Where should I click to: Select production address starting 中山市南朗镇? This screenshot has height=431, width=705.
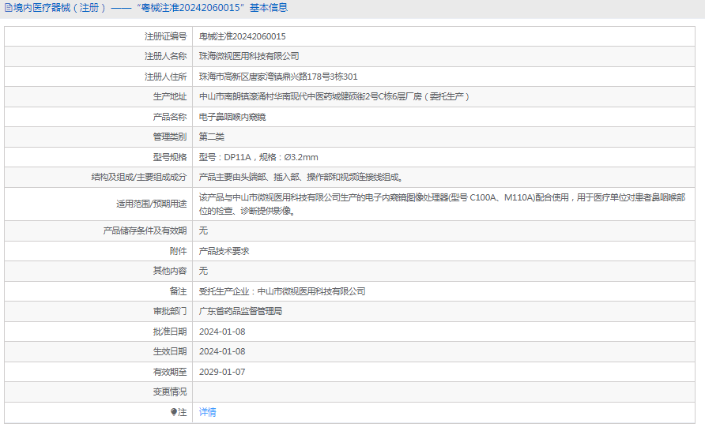(334, 96)
